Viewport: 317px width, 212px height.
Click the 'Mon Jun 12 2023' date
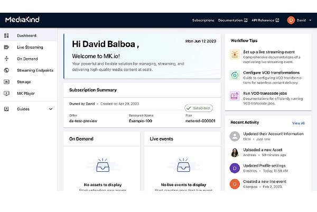tap(201, 41)
